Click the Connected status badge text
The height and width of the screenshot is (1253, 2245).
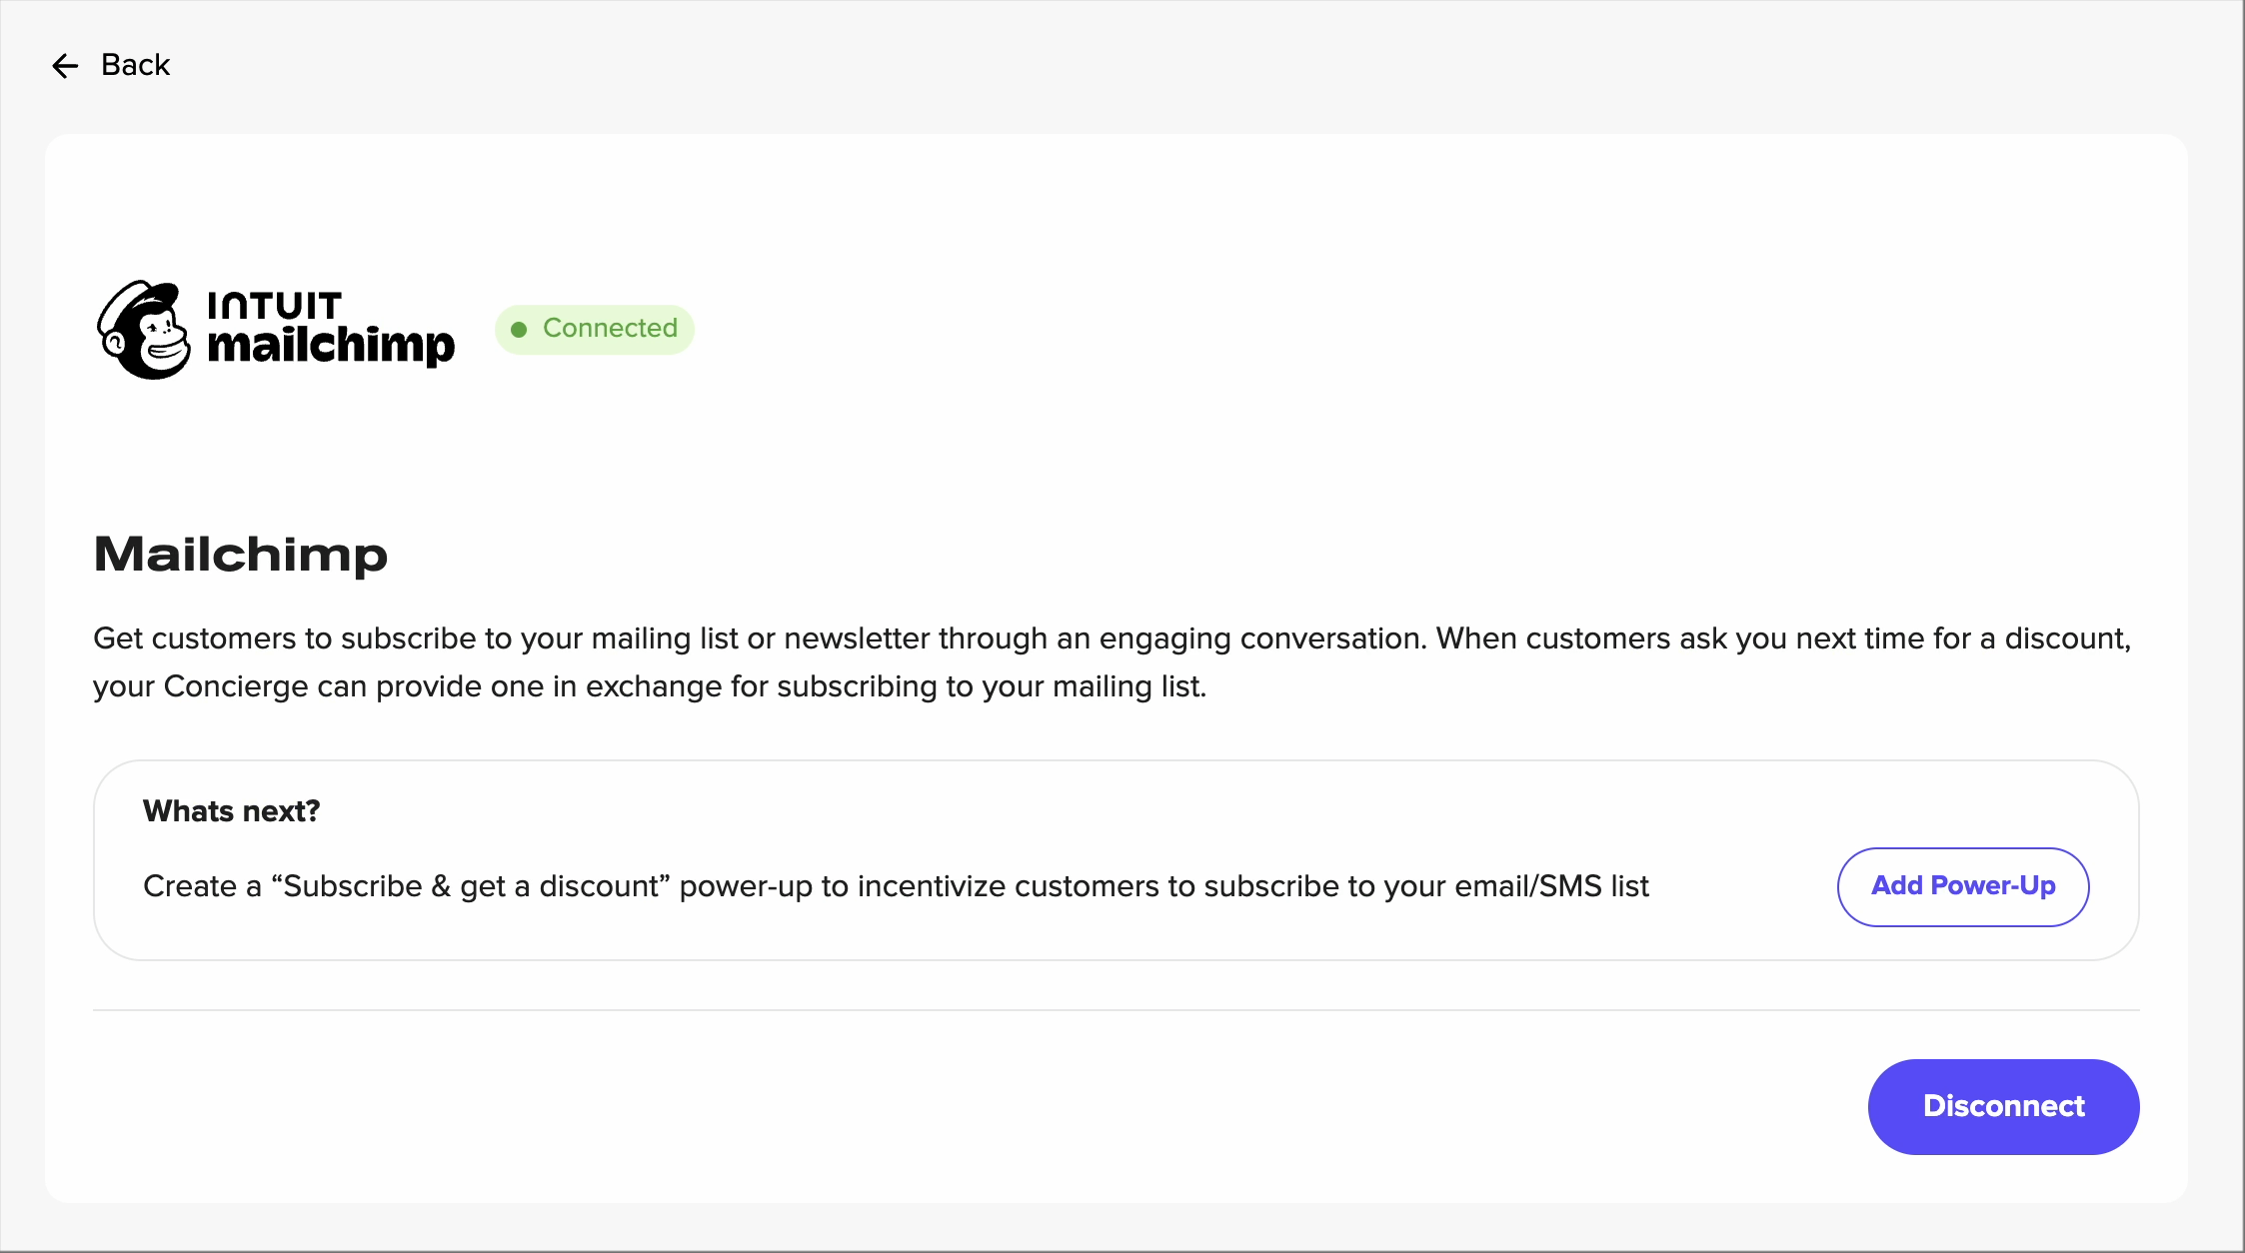(610, 328)
